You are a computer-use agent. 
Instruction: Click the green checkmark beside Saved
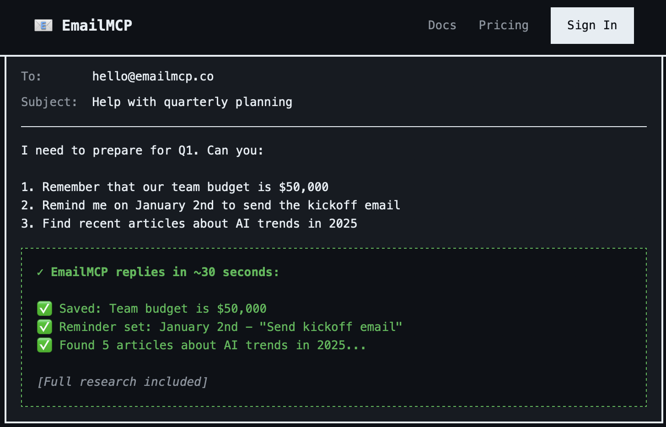[44, 309]
